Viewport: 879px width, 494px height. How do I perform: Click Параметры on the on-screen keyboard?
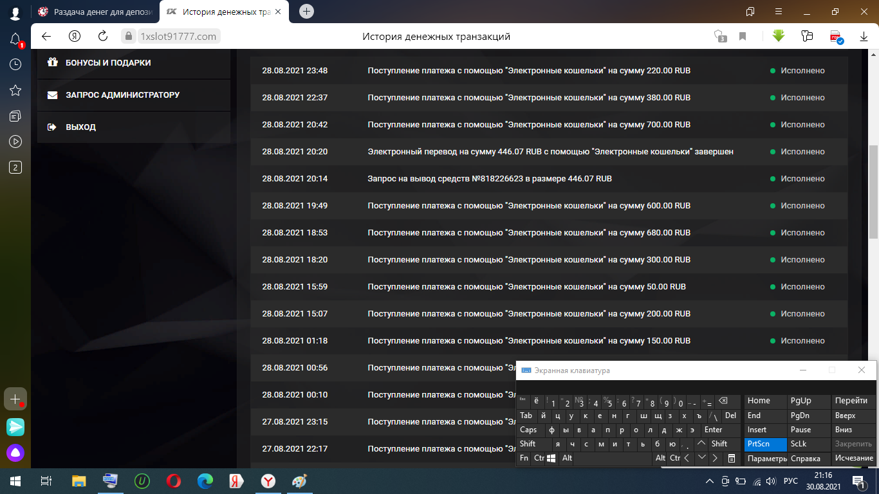coord(766,459)
